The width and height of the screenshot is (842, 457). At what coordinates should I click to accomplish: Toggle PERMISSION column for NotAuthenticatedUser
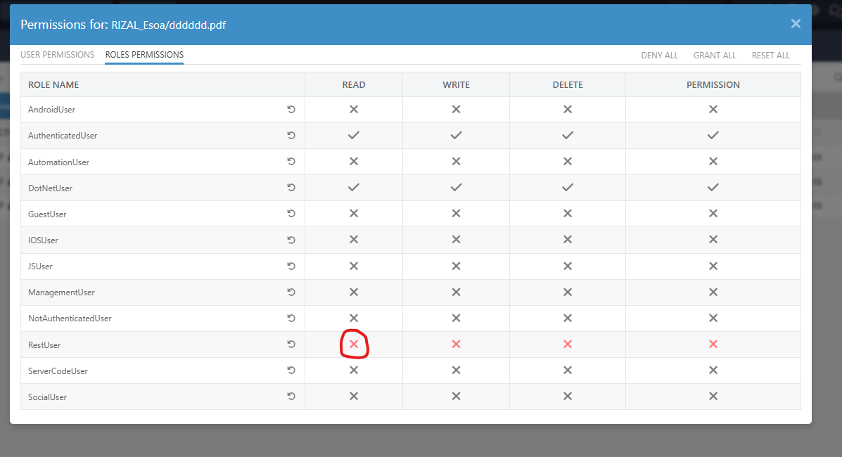click(713, 318)
